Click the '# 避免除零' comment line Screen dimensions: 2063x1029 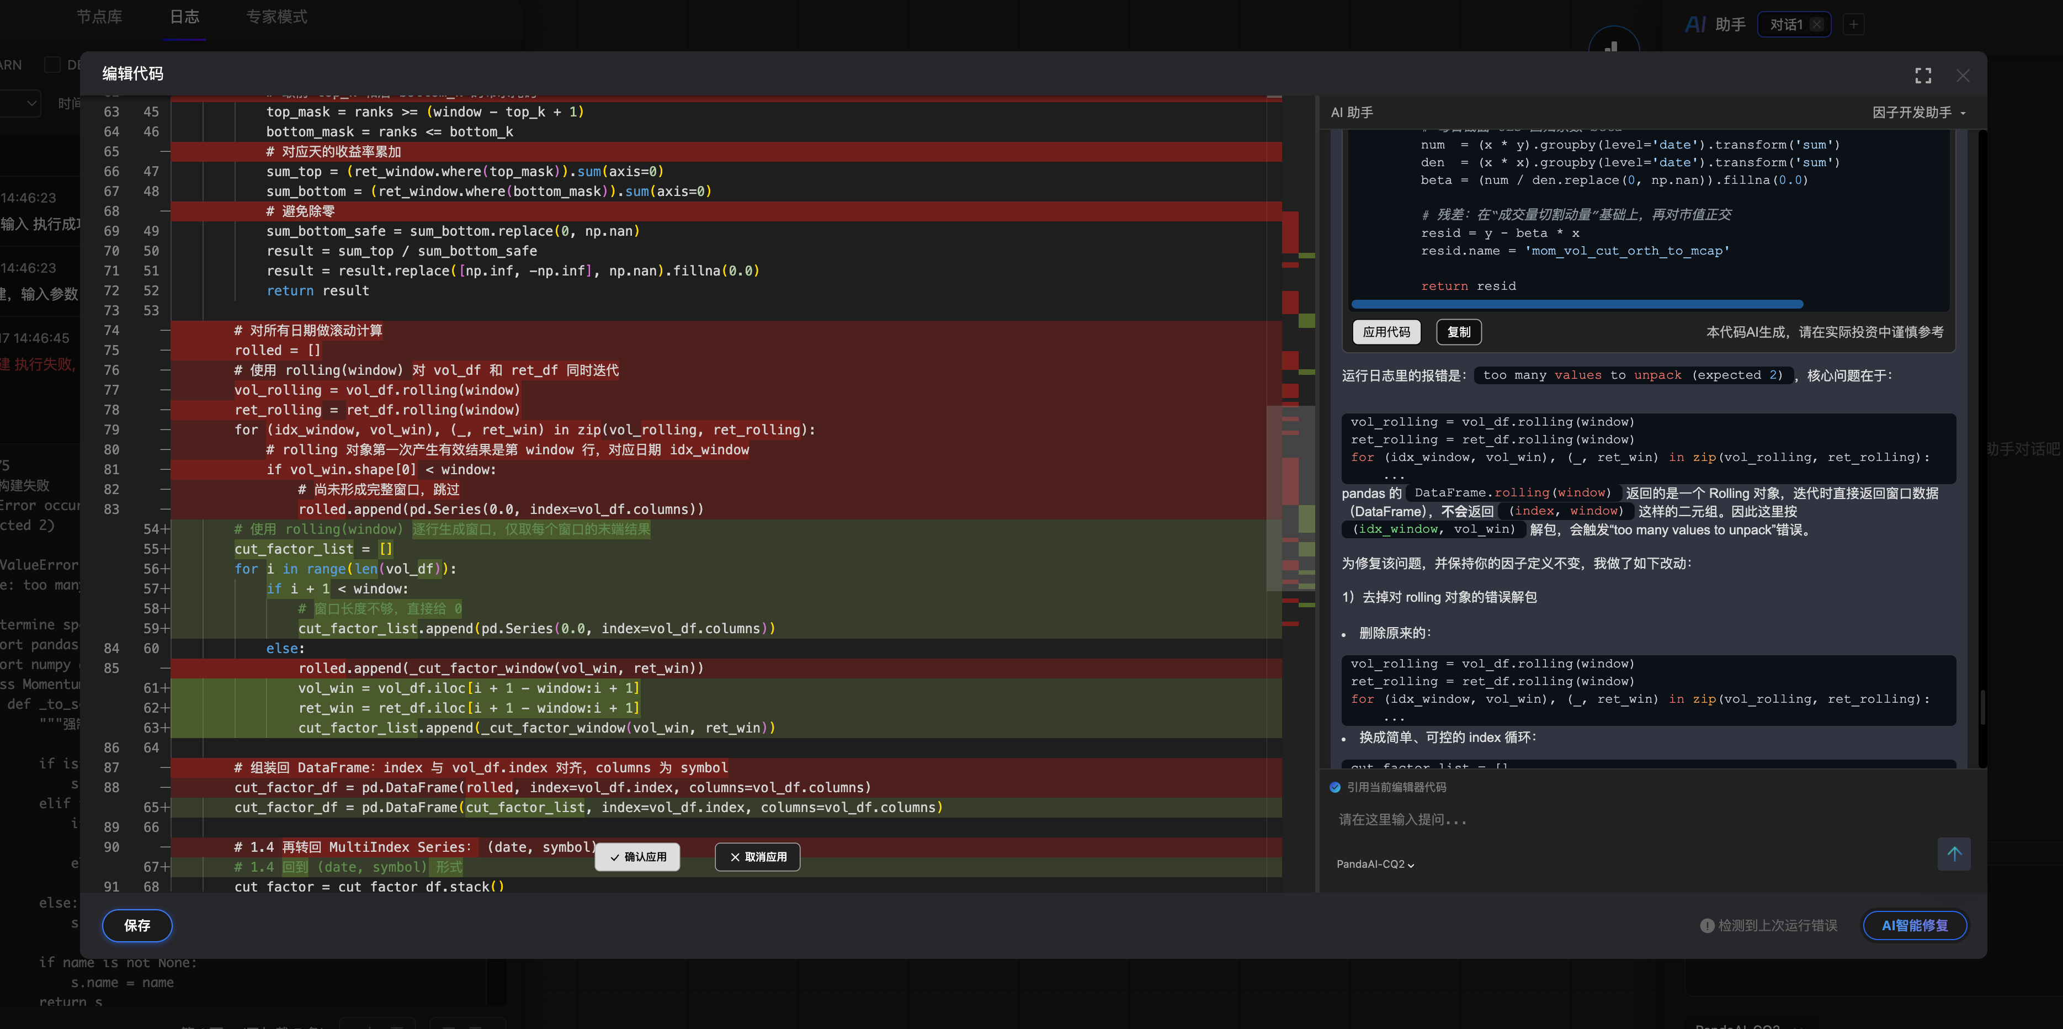pos(300,211)
